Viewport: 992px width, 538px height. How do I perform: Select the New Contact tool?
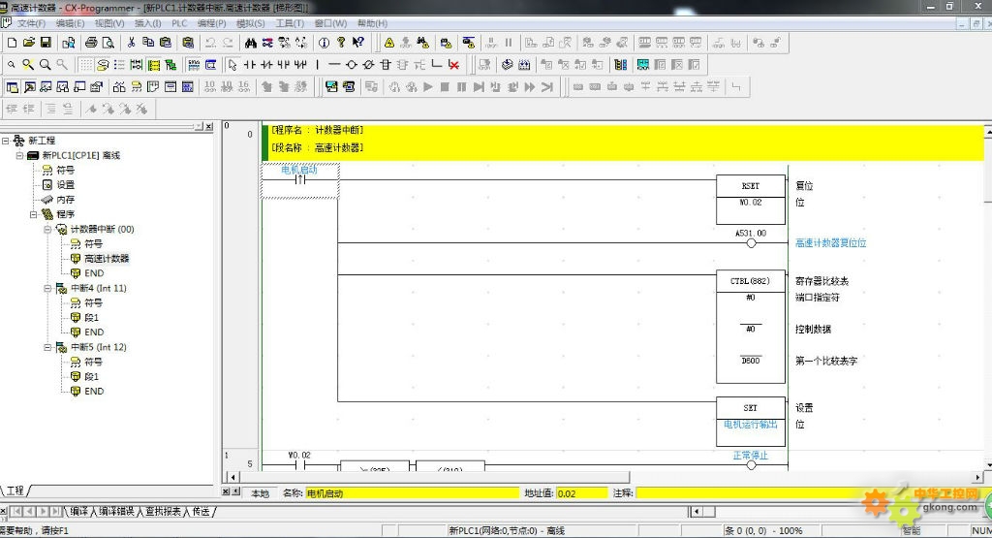(249, 65)
